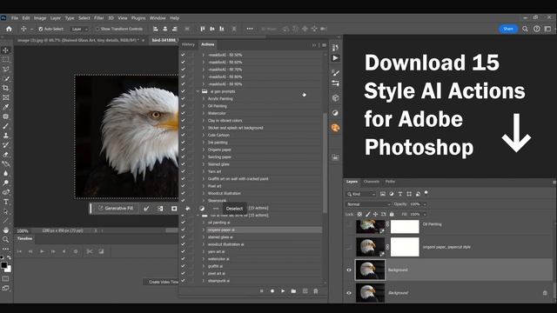Select the Clone Stamp tool
The width and height of the screenshot is (557, 313).
[6, 136]
